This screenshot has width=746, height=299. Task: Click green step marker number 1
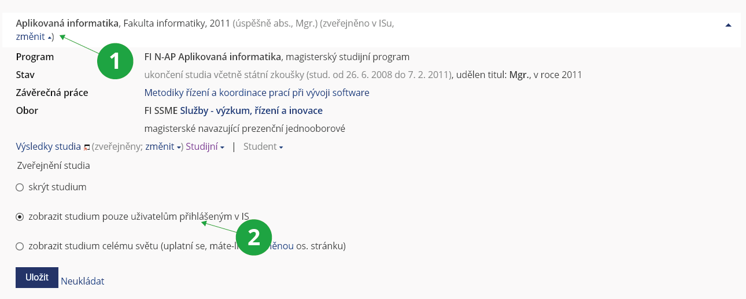click(115, 60)
